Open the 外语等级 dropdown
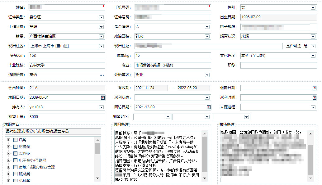Image resolution: width=322 pixels, height=185 pixels. (207, 75)
